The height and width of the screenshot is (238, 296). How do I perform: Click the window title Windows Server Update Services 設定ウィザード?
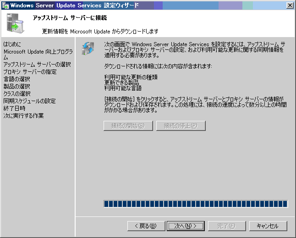point(75,5)
